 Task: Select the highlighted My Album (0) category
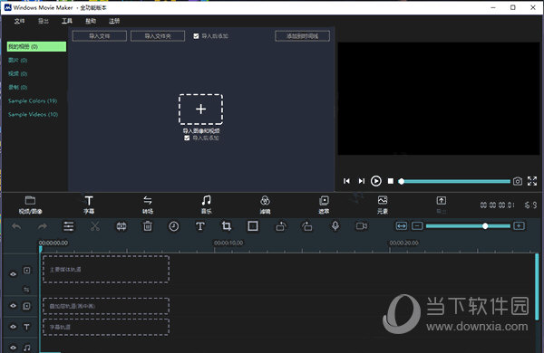(x=36, y=46)
